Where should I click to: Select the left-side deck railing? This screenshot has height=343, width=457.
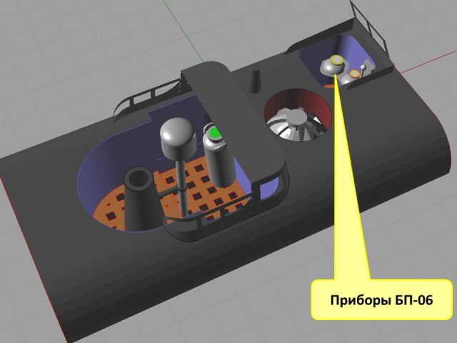(x=136, y=100)
